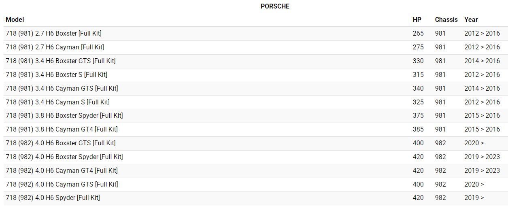Click the 385 HP value
The image size is (508, 206).
tap(418, 129)
